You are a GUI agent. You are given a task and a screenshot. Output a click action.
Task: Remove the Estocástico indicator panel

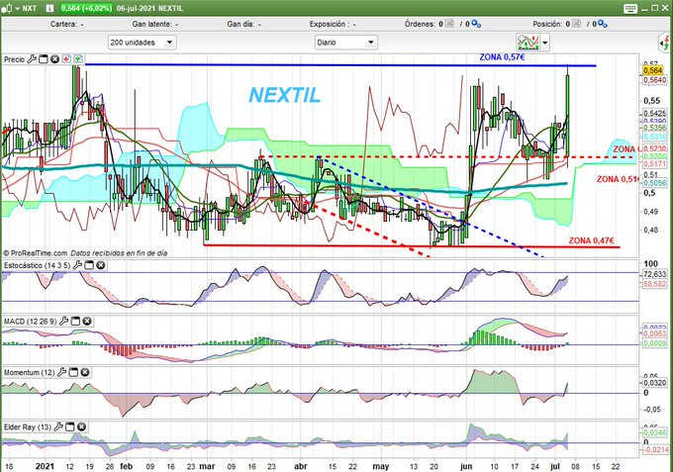[100, 265]
